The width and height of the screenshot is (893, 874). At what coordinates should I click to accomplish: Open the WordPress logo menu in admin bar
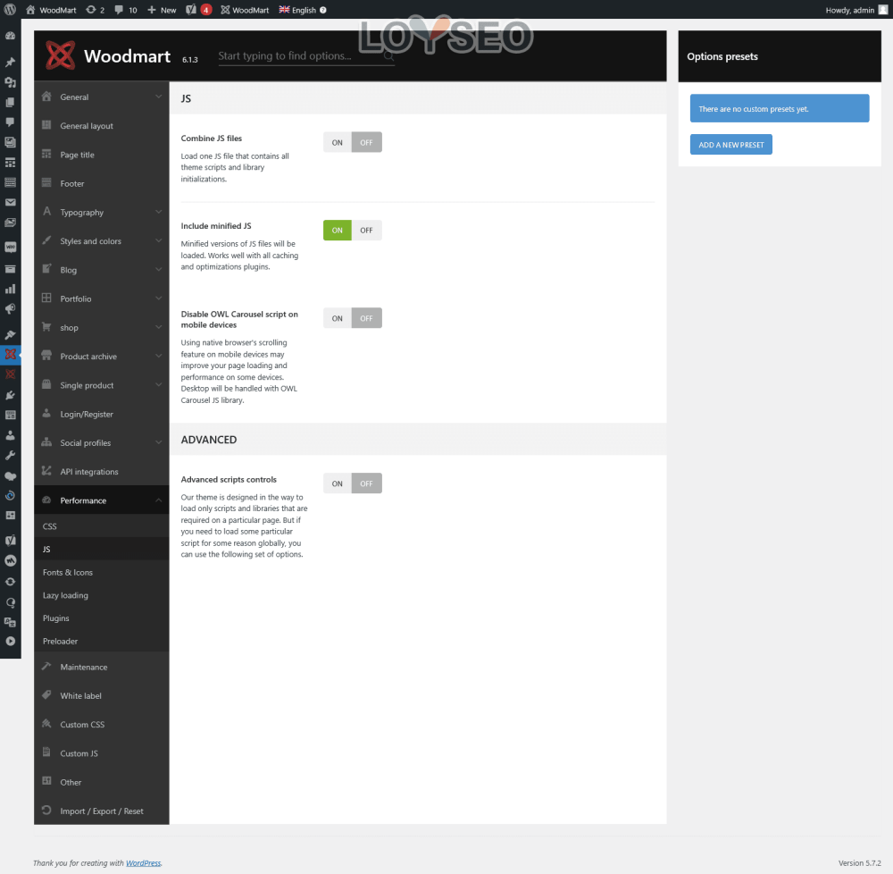(10, 10)
